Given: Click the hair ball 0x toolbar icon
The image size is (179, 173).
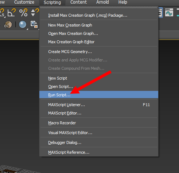Looking at the screenshot, I should (8, 24).
